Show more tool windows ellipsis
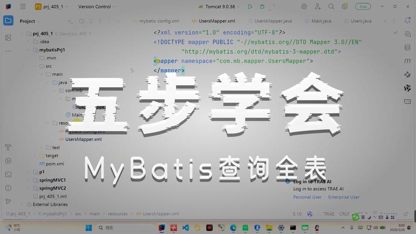The width and height of the screenshot is (416, 234). pos(8,51)
